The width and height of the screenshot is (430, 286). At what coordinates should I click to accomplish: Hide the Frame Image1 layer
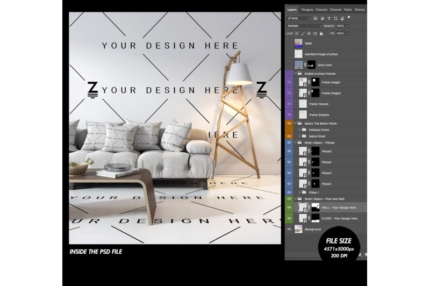click(289, 82)
